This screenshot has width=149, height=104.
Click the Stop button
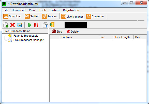[x=57, y=32]
